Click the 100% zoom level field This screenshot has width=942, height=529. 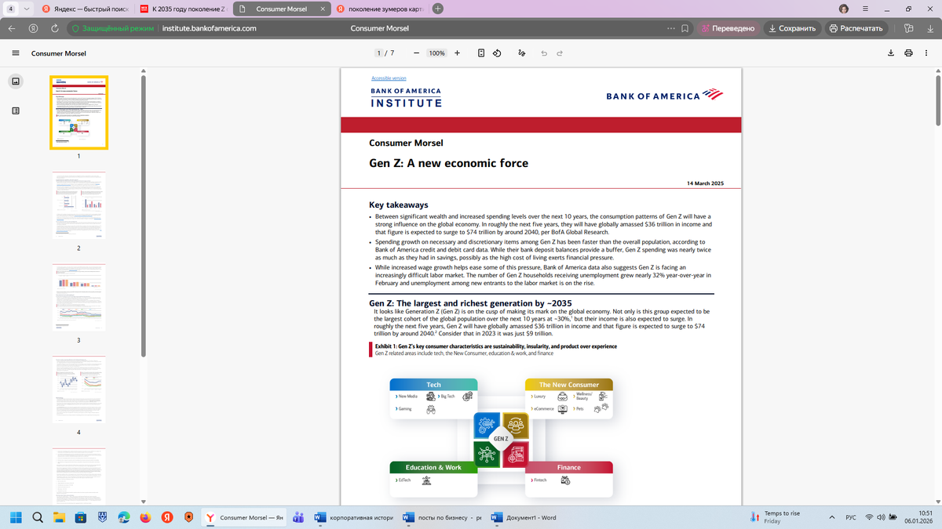[436, 53]
